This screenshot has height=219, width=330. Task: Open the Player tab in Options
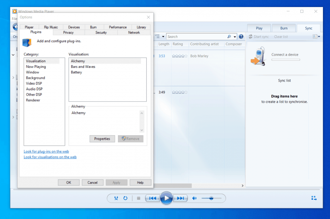click(x=29, y=27)
